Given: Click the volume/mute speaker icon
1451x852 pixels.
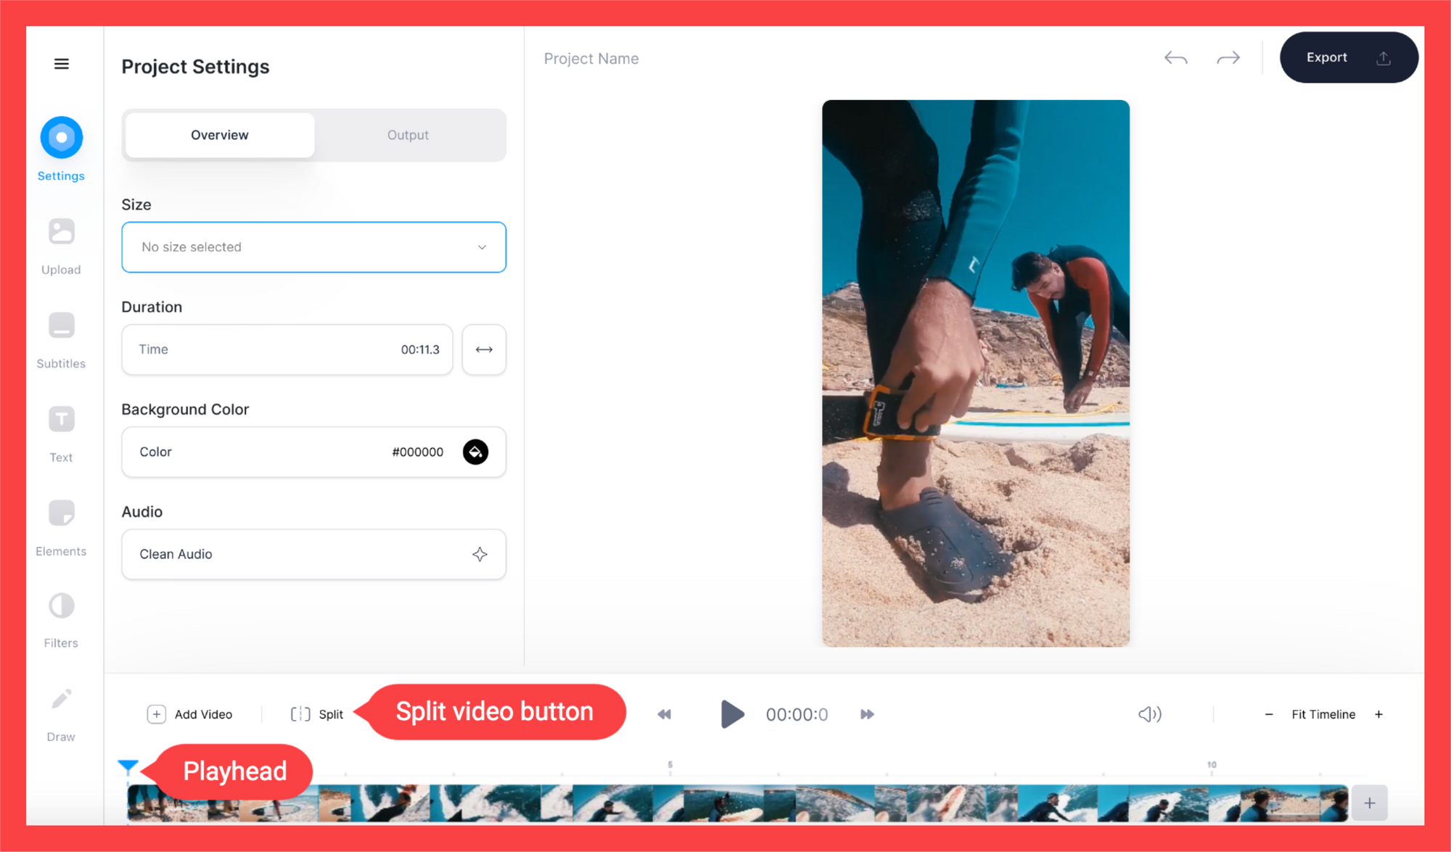Looking at the screenshot, I should pyautogui.click(x=1150, y=713).
